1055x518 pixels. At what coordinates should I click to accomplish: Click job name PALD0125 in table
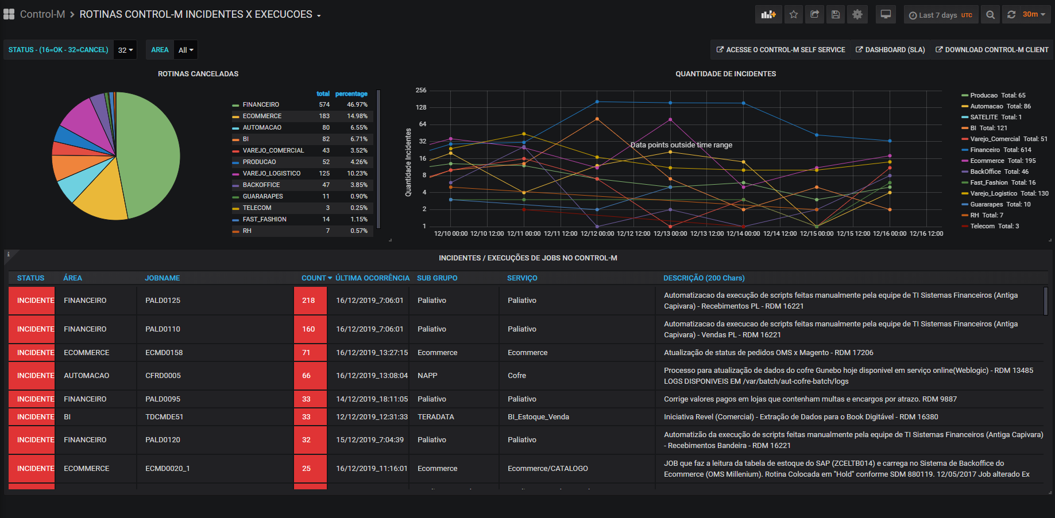[x=163, y=301]
